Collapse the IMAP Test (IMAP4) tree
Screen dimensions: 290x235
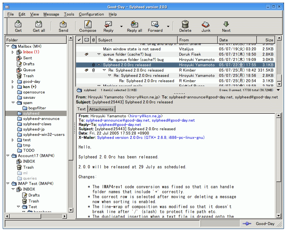coord(8,183)
